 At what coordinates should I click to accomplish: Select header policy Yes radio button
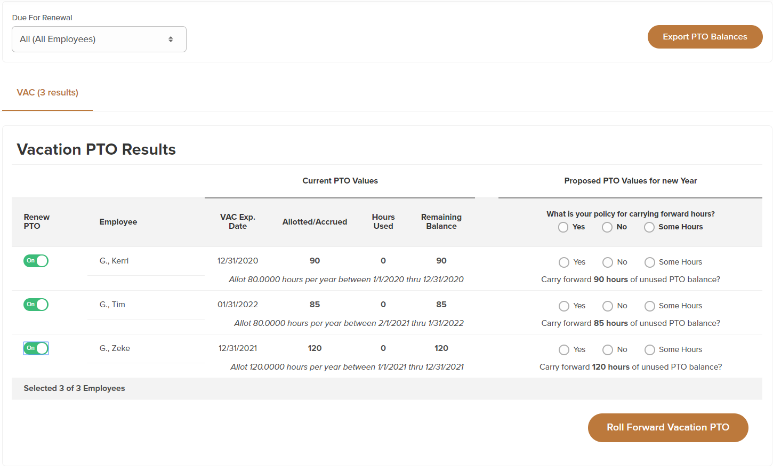coord(563,227)
